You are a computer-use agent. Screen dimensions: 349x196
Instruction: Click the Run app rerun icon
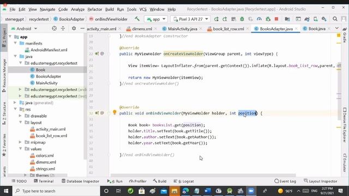point(216,19)
